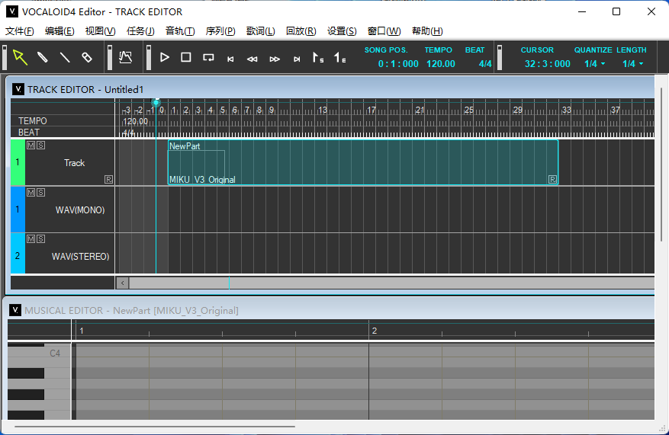
Task: Stop playback with the Stop button
Action: click(186, 57)
